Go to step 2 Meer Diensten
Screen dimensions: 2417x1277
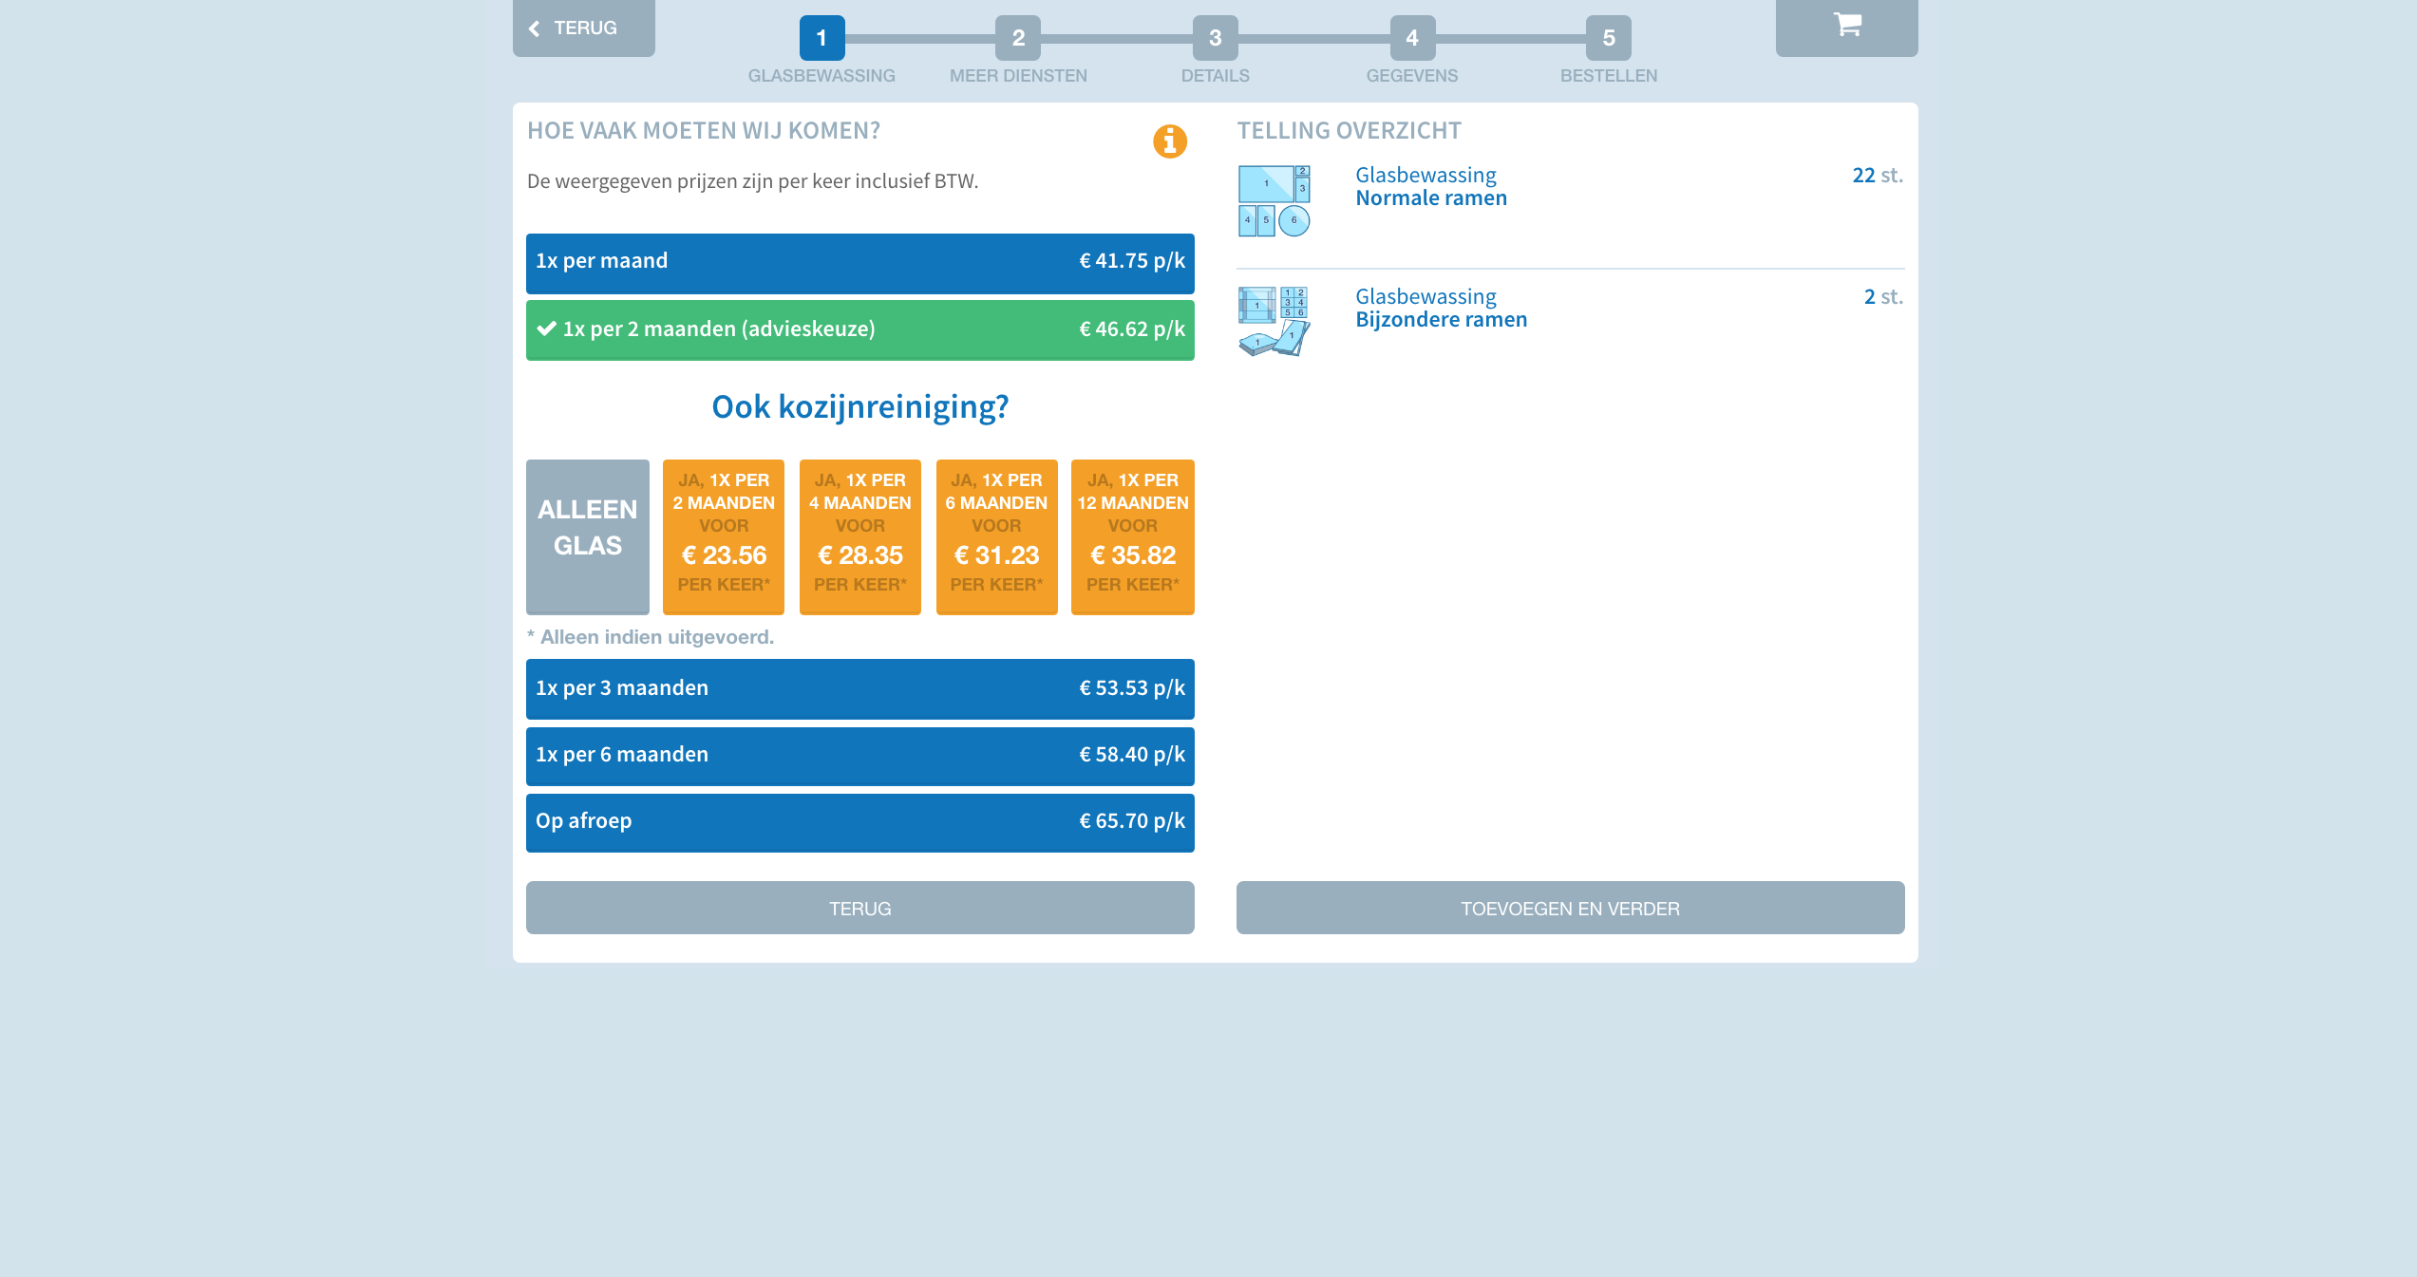pos(1017,38)
